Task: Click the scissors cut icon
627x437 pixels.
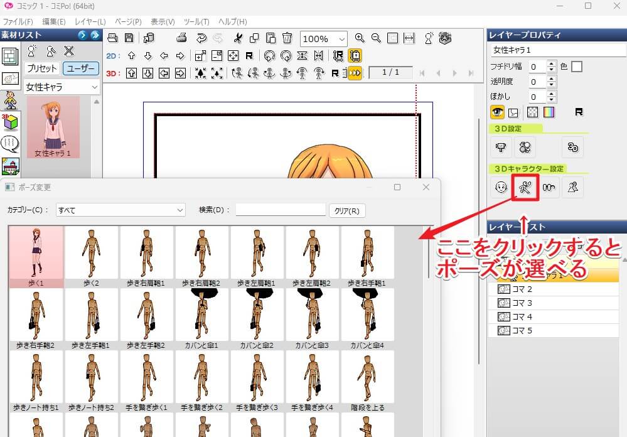Action: [x=238, y=38]
